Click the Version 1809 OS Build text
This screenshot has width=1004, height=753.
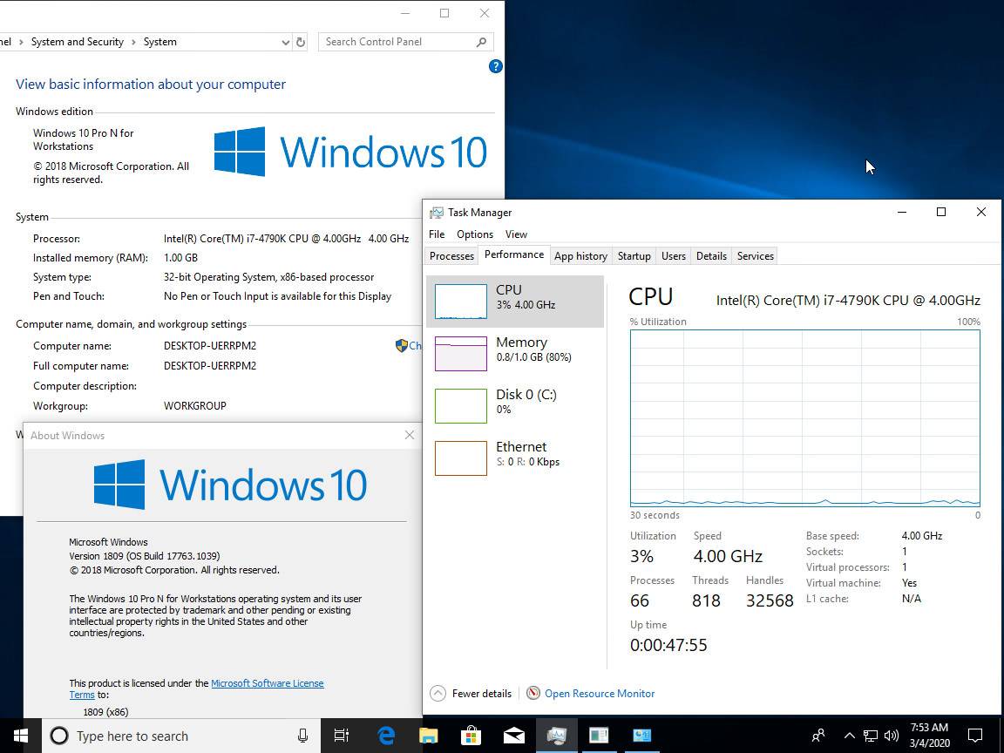click(145, 556)
